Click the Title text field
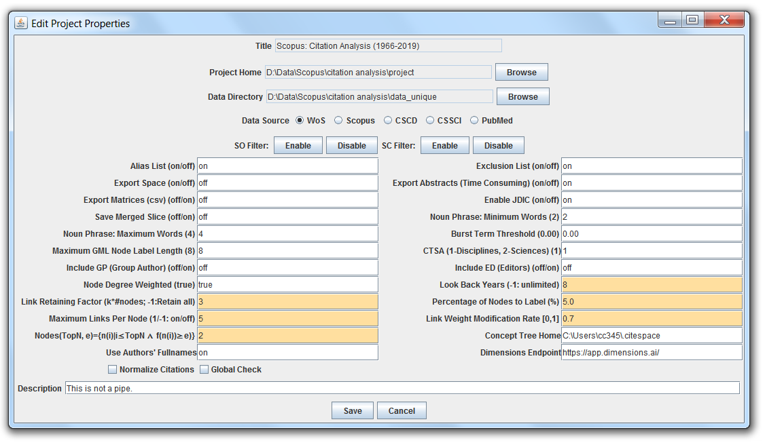 click(389, 45)
